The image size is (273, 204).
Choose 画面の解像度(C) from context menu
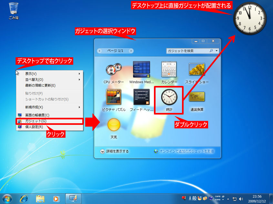50,115
